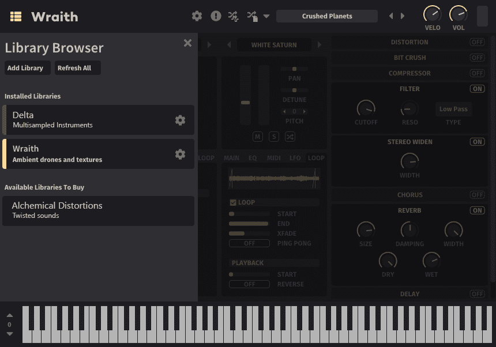Open the dropdown arrow beside shuffle icons
This screenshot has height=347, width=496.
tap(266, 16)
